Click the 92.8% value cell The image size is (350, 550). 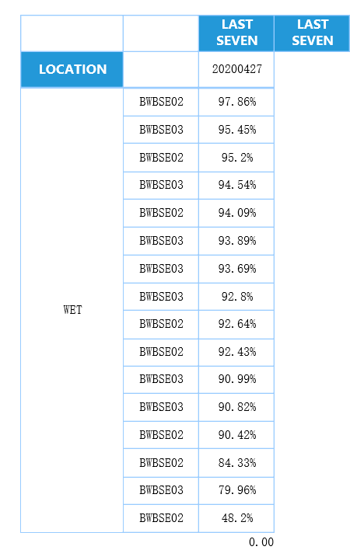coord(236,297)
